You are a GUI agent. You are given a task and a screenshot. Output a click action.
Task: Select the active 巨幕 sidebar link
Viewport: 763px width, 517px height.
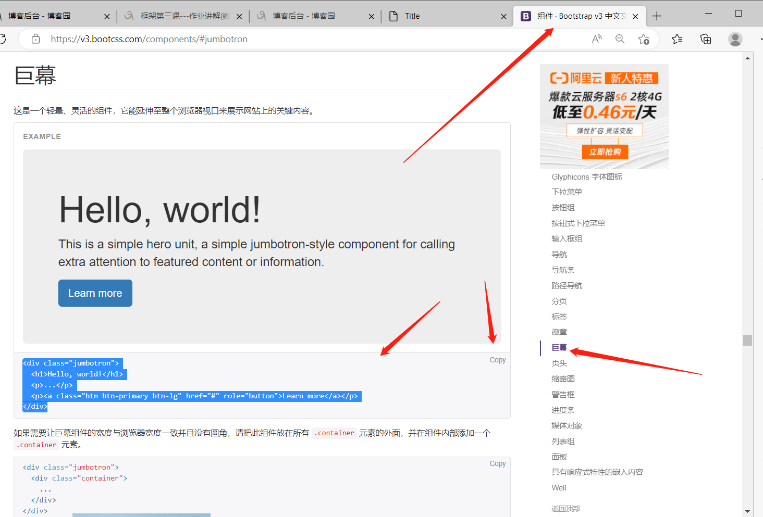[559, 348]
